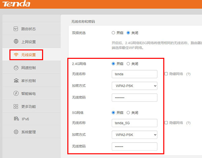
Task: Check 隐藏网络 for the tenda network
Action: (x=166, y=74)
